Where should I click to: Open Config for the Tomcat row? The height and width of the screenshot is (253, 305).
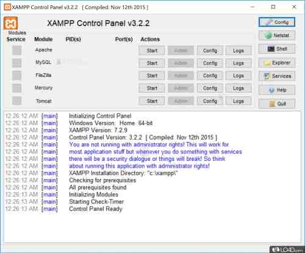[210, 101]
